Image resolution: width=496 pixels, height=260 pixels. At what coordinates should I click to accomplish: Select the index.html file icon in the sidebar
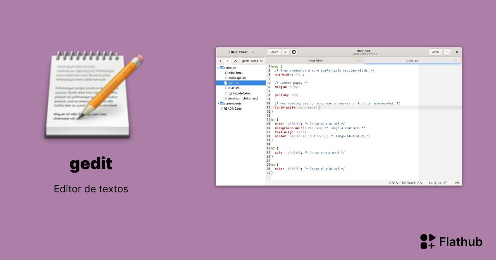coord(225,73)
